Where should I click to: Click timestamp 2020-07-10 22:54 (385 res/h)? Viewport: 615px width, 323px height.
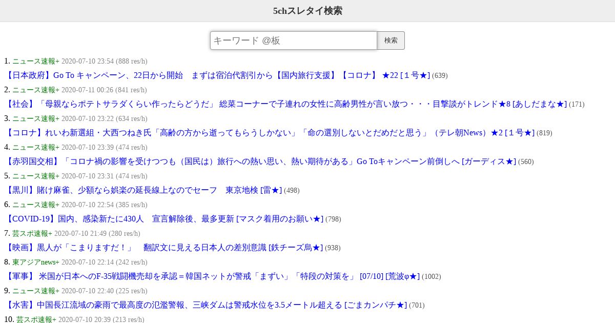tap(105, 205)
